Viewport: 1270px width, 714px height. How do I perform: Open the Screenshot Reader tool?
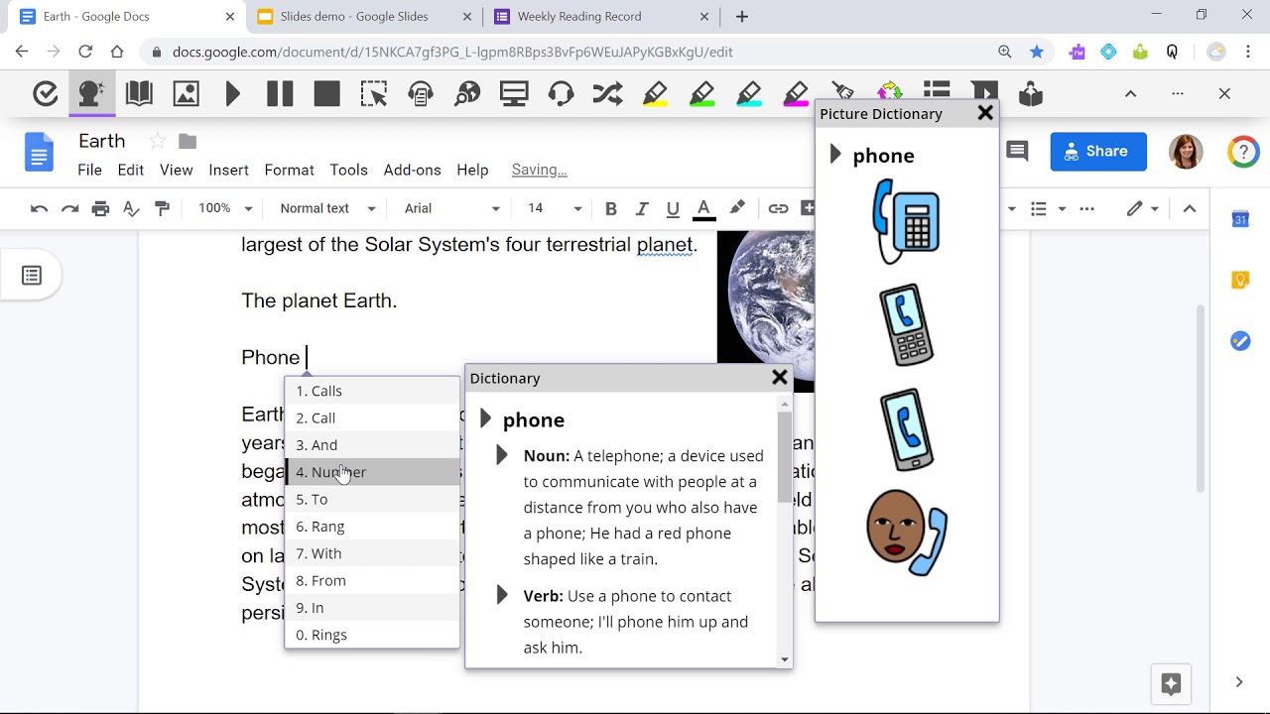coord(373,93)
